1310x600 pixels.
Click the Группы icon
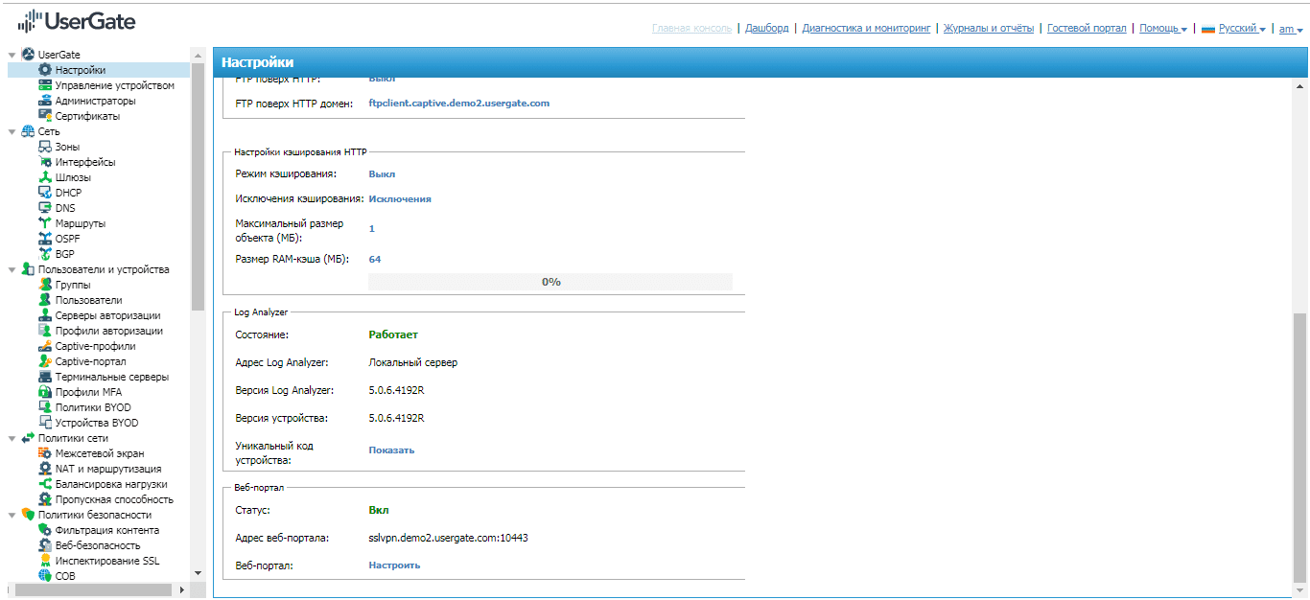(45, 285)
